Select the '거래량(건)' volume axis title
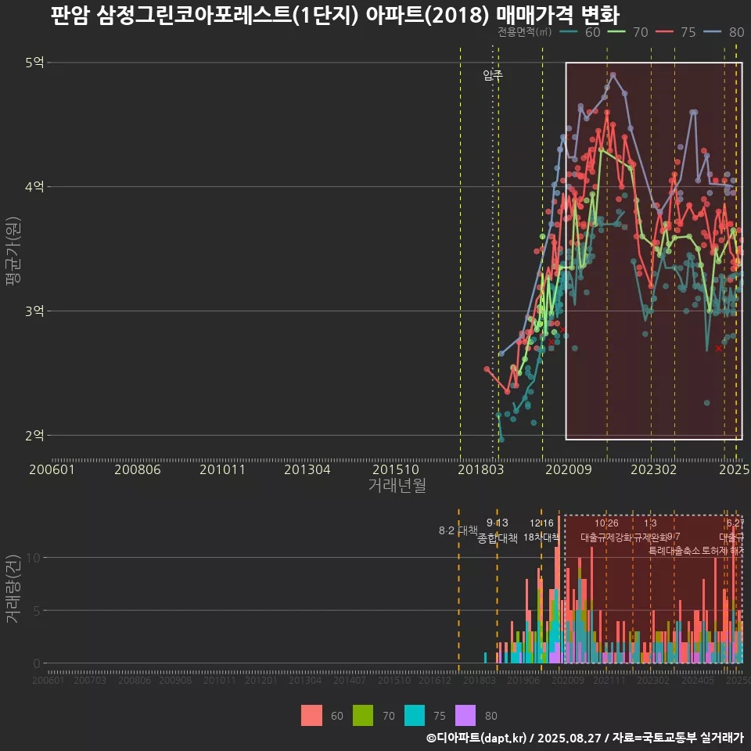The height and width of the screenshot is (751, 751). click(13, 588)
